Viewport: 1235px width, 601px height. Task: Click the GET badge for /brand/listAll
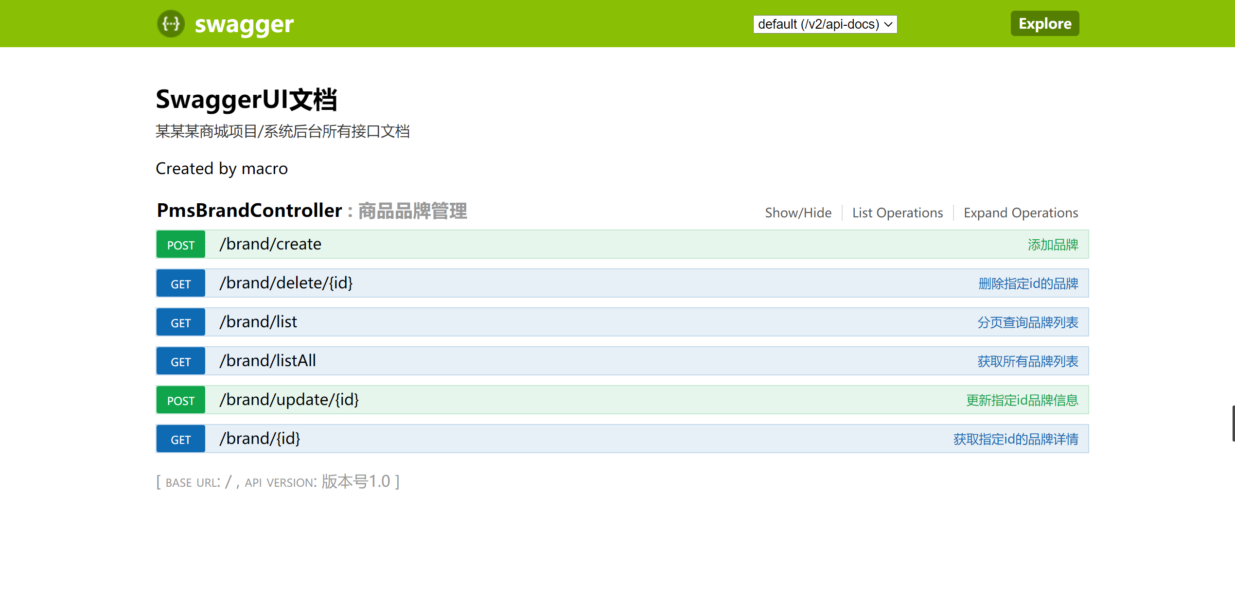[180, 361]
